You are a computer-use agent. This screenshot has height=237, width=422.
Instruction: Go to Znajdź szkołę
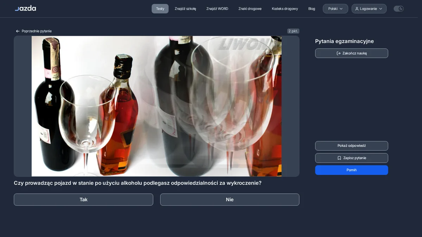185,9
